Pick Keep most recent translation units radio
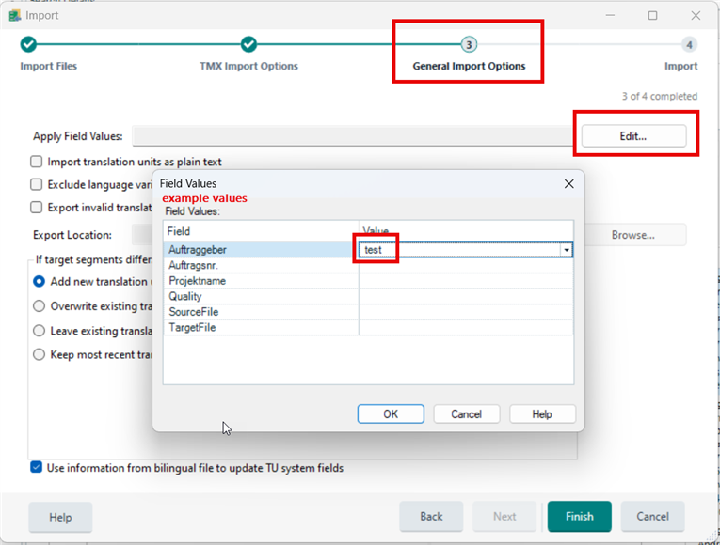 pyautogui.click(x=39, y=354)
